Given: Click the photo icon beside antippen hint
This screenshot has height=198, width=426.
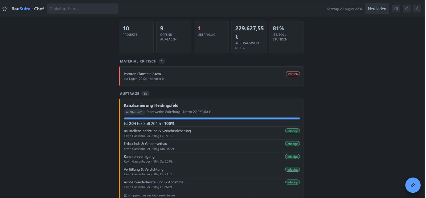Looking at the screenshot, I should coord(125,195).
